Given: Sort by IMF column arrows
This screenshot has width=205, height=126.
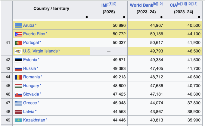Looking at the screenshot, I should tap(124, 17).
